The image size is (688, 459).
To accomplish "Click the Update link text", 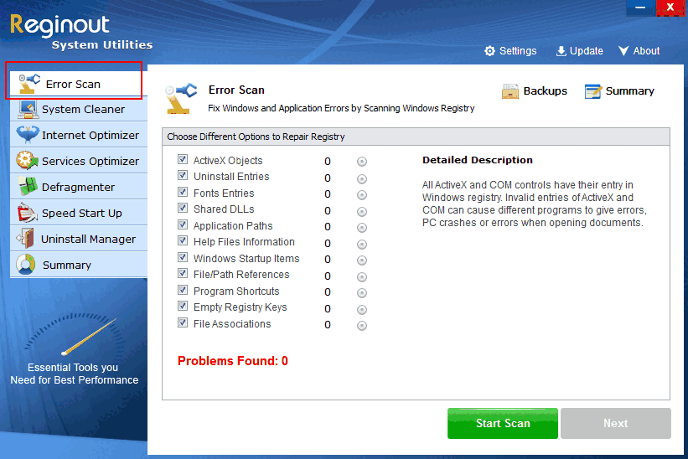I will pos(587,51).
